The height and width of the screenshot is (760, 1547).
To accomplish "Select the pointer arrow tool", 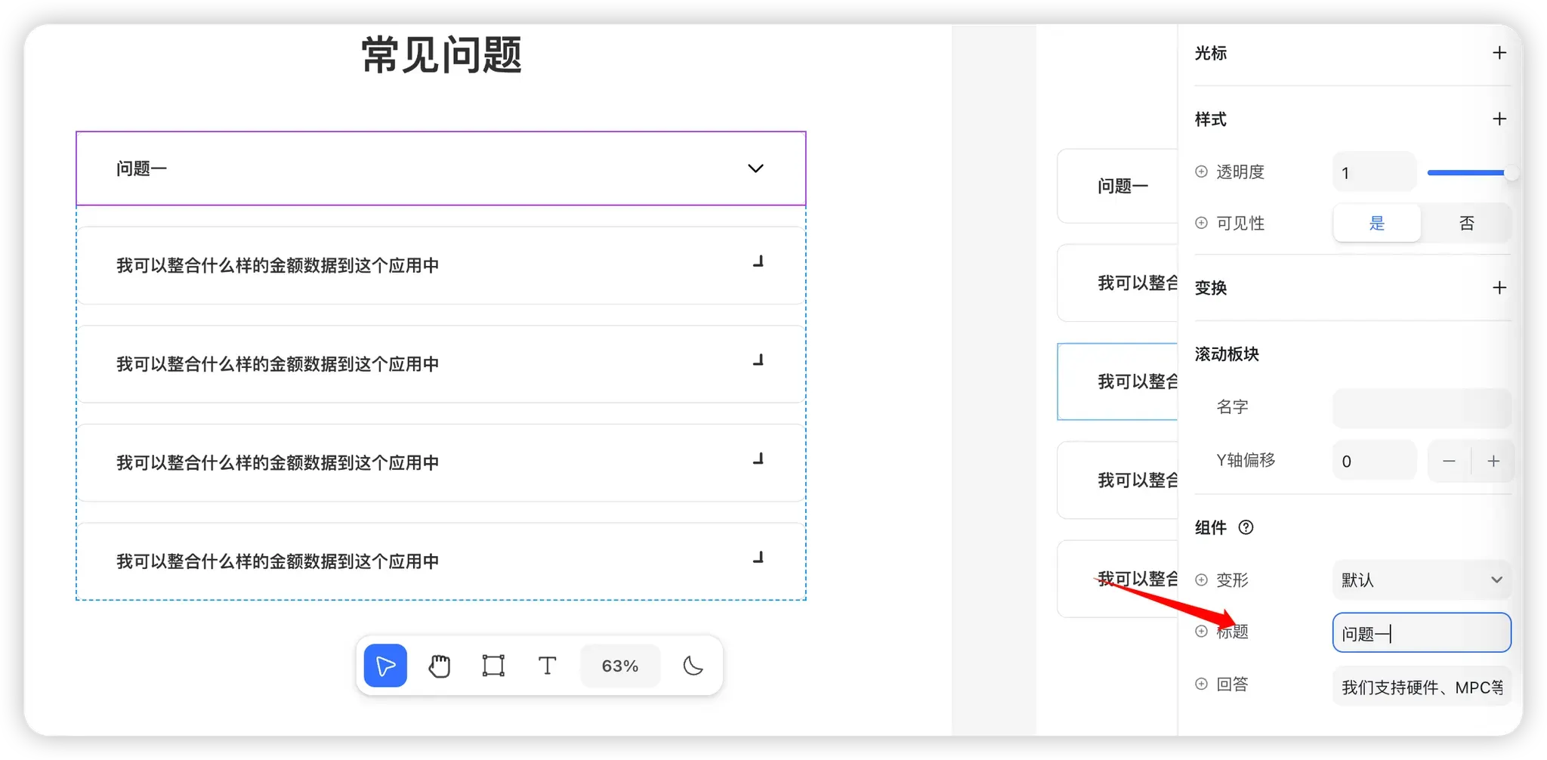I will (x=385, y=666).
